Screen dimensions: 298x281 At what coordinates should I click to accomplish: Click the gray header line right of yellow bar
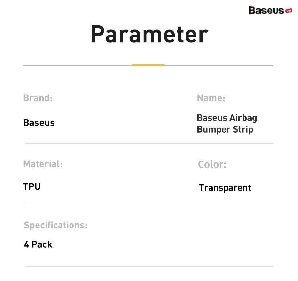tap(219, 65)
